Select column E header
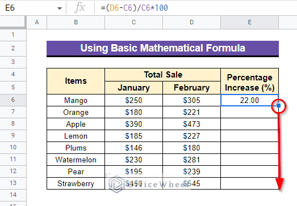297x206 pixels. 249,22
